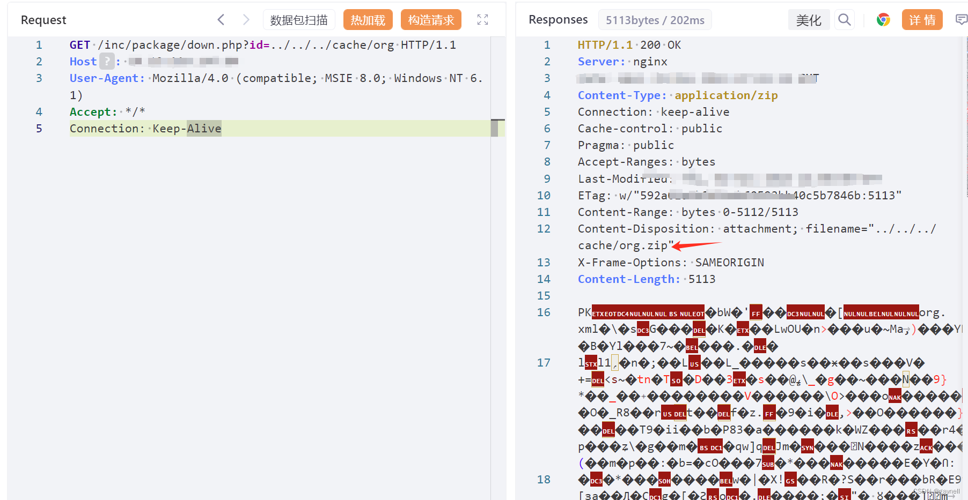Viewport: 968px width, 500px height.
Task: Click the ETag header line
Action: [739, 196]
